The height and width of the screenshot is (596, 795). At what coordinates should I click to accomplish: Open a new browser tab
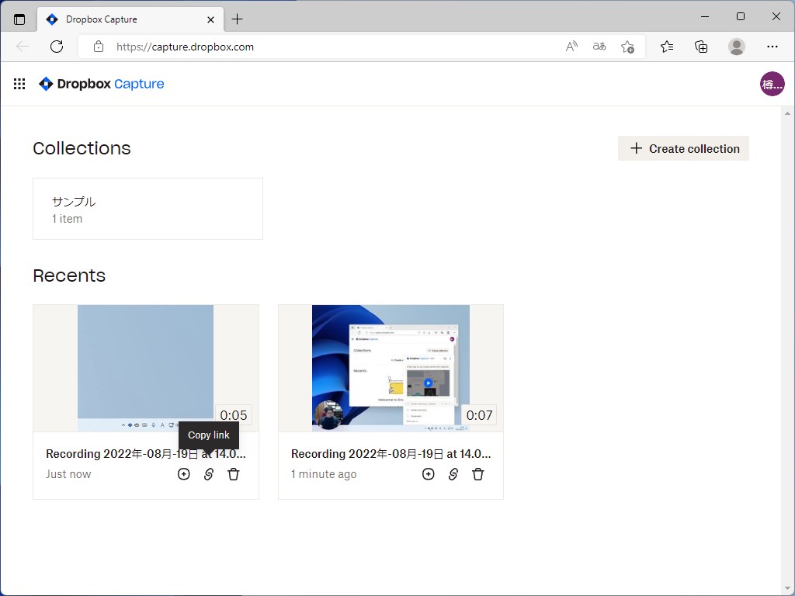(x=237, y=19)
